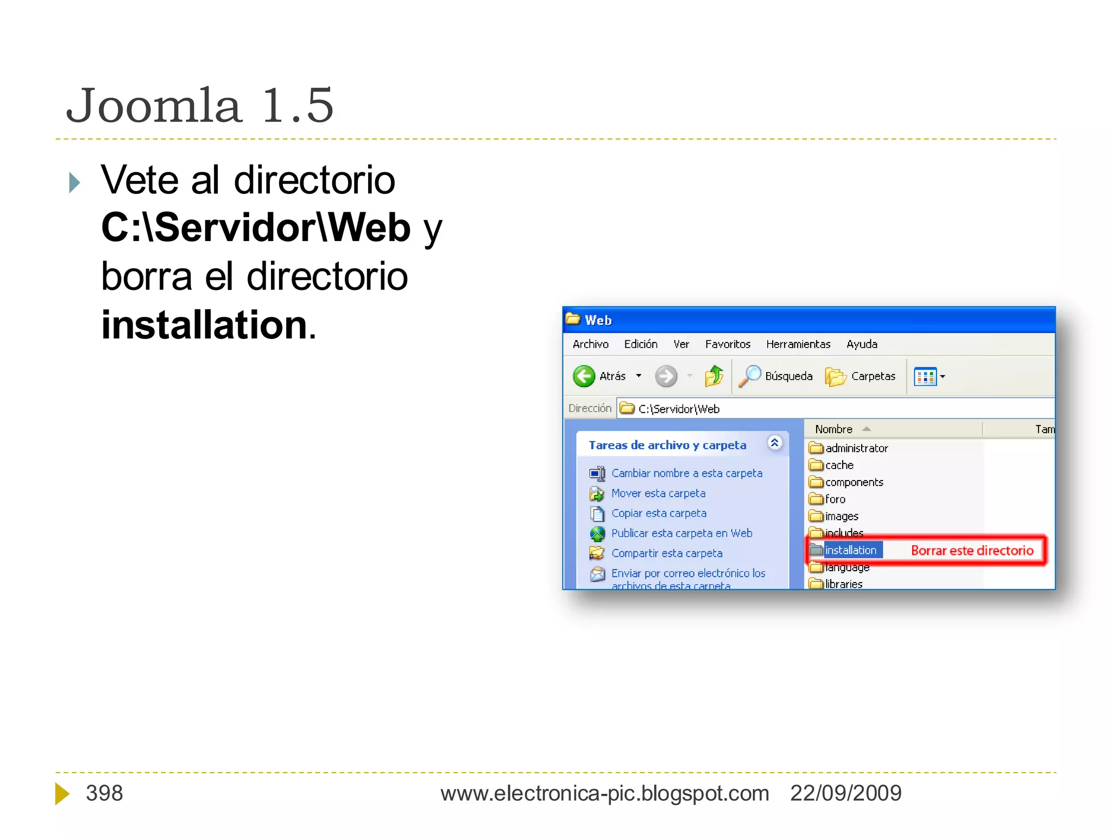The width and height of the screenshot is (1112, 834).
Task: Click the Carpetas folders icon
Action: coord(835,376)
